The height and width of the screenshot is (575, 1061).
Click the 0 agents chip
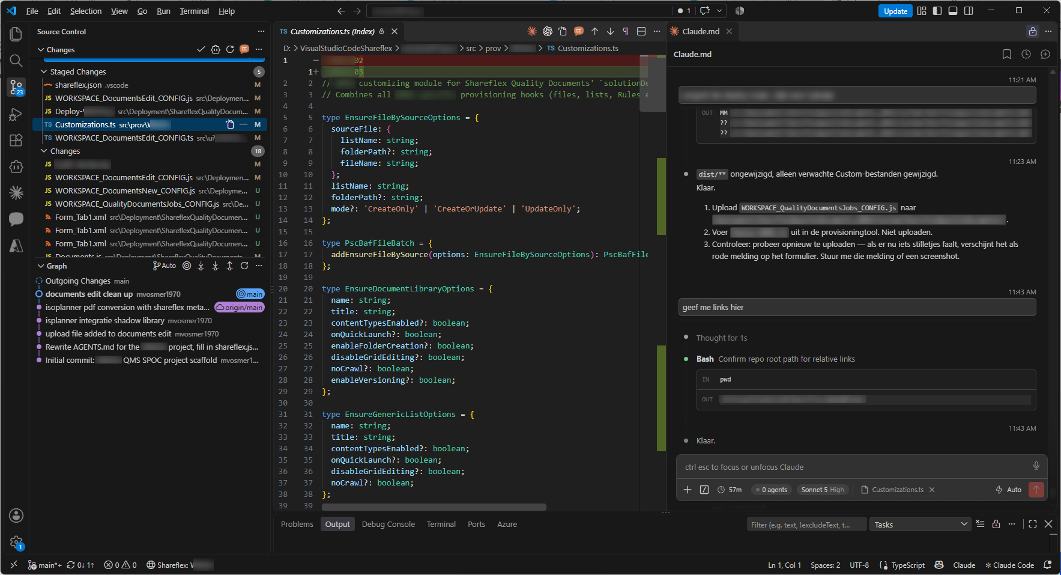tap(772, 490)
